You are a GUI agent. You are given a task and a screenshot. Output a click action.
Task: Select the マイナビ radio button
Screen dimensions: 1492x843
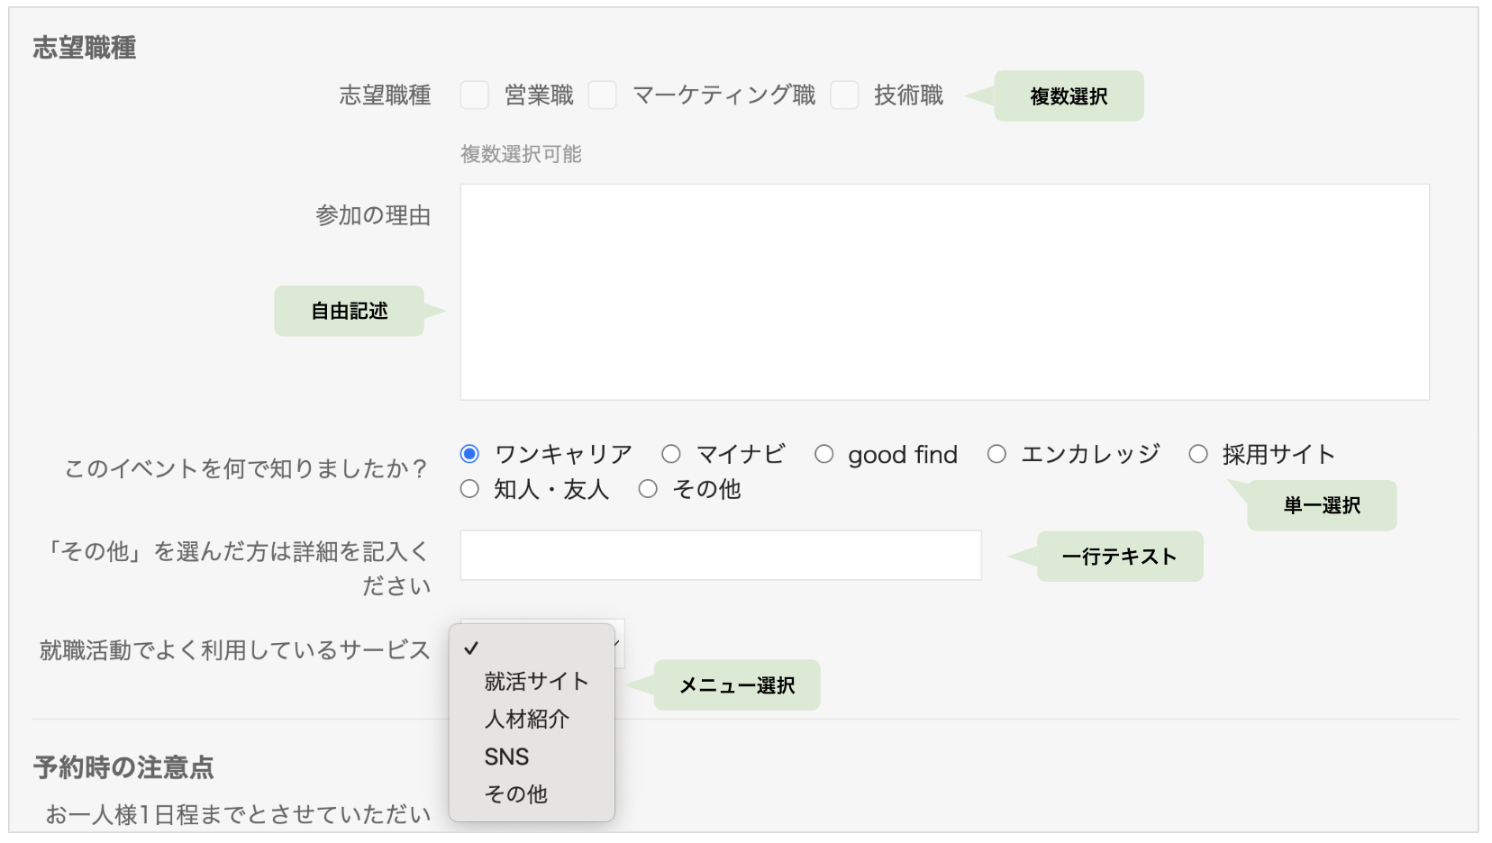pos(671,454)
